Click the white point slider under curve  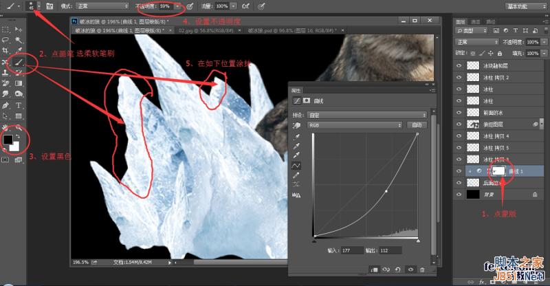click(418, 241)
